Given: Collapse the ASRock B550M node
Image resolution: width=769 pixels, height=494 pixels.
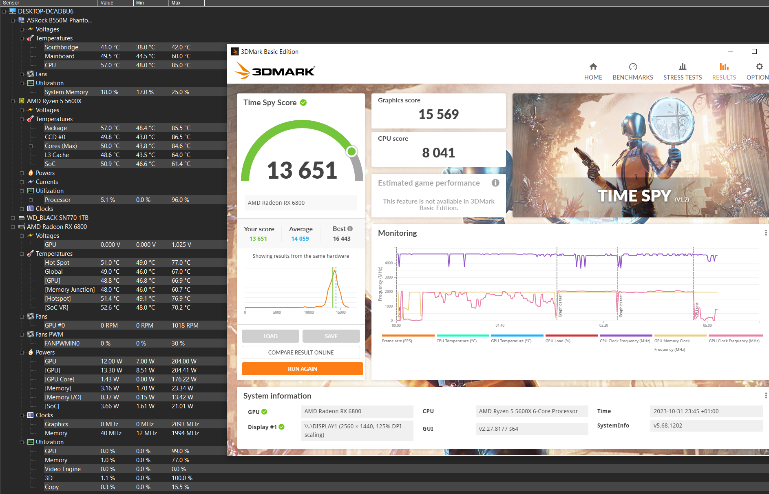Looking at the screenshot, I should click(13, 20).
